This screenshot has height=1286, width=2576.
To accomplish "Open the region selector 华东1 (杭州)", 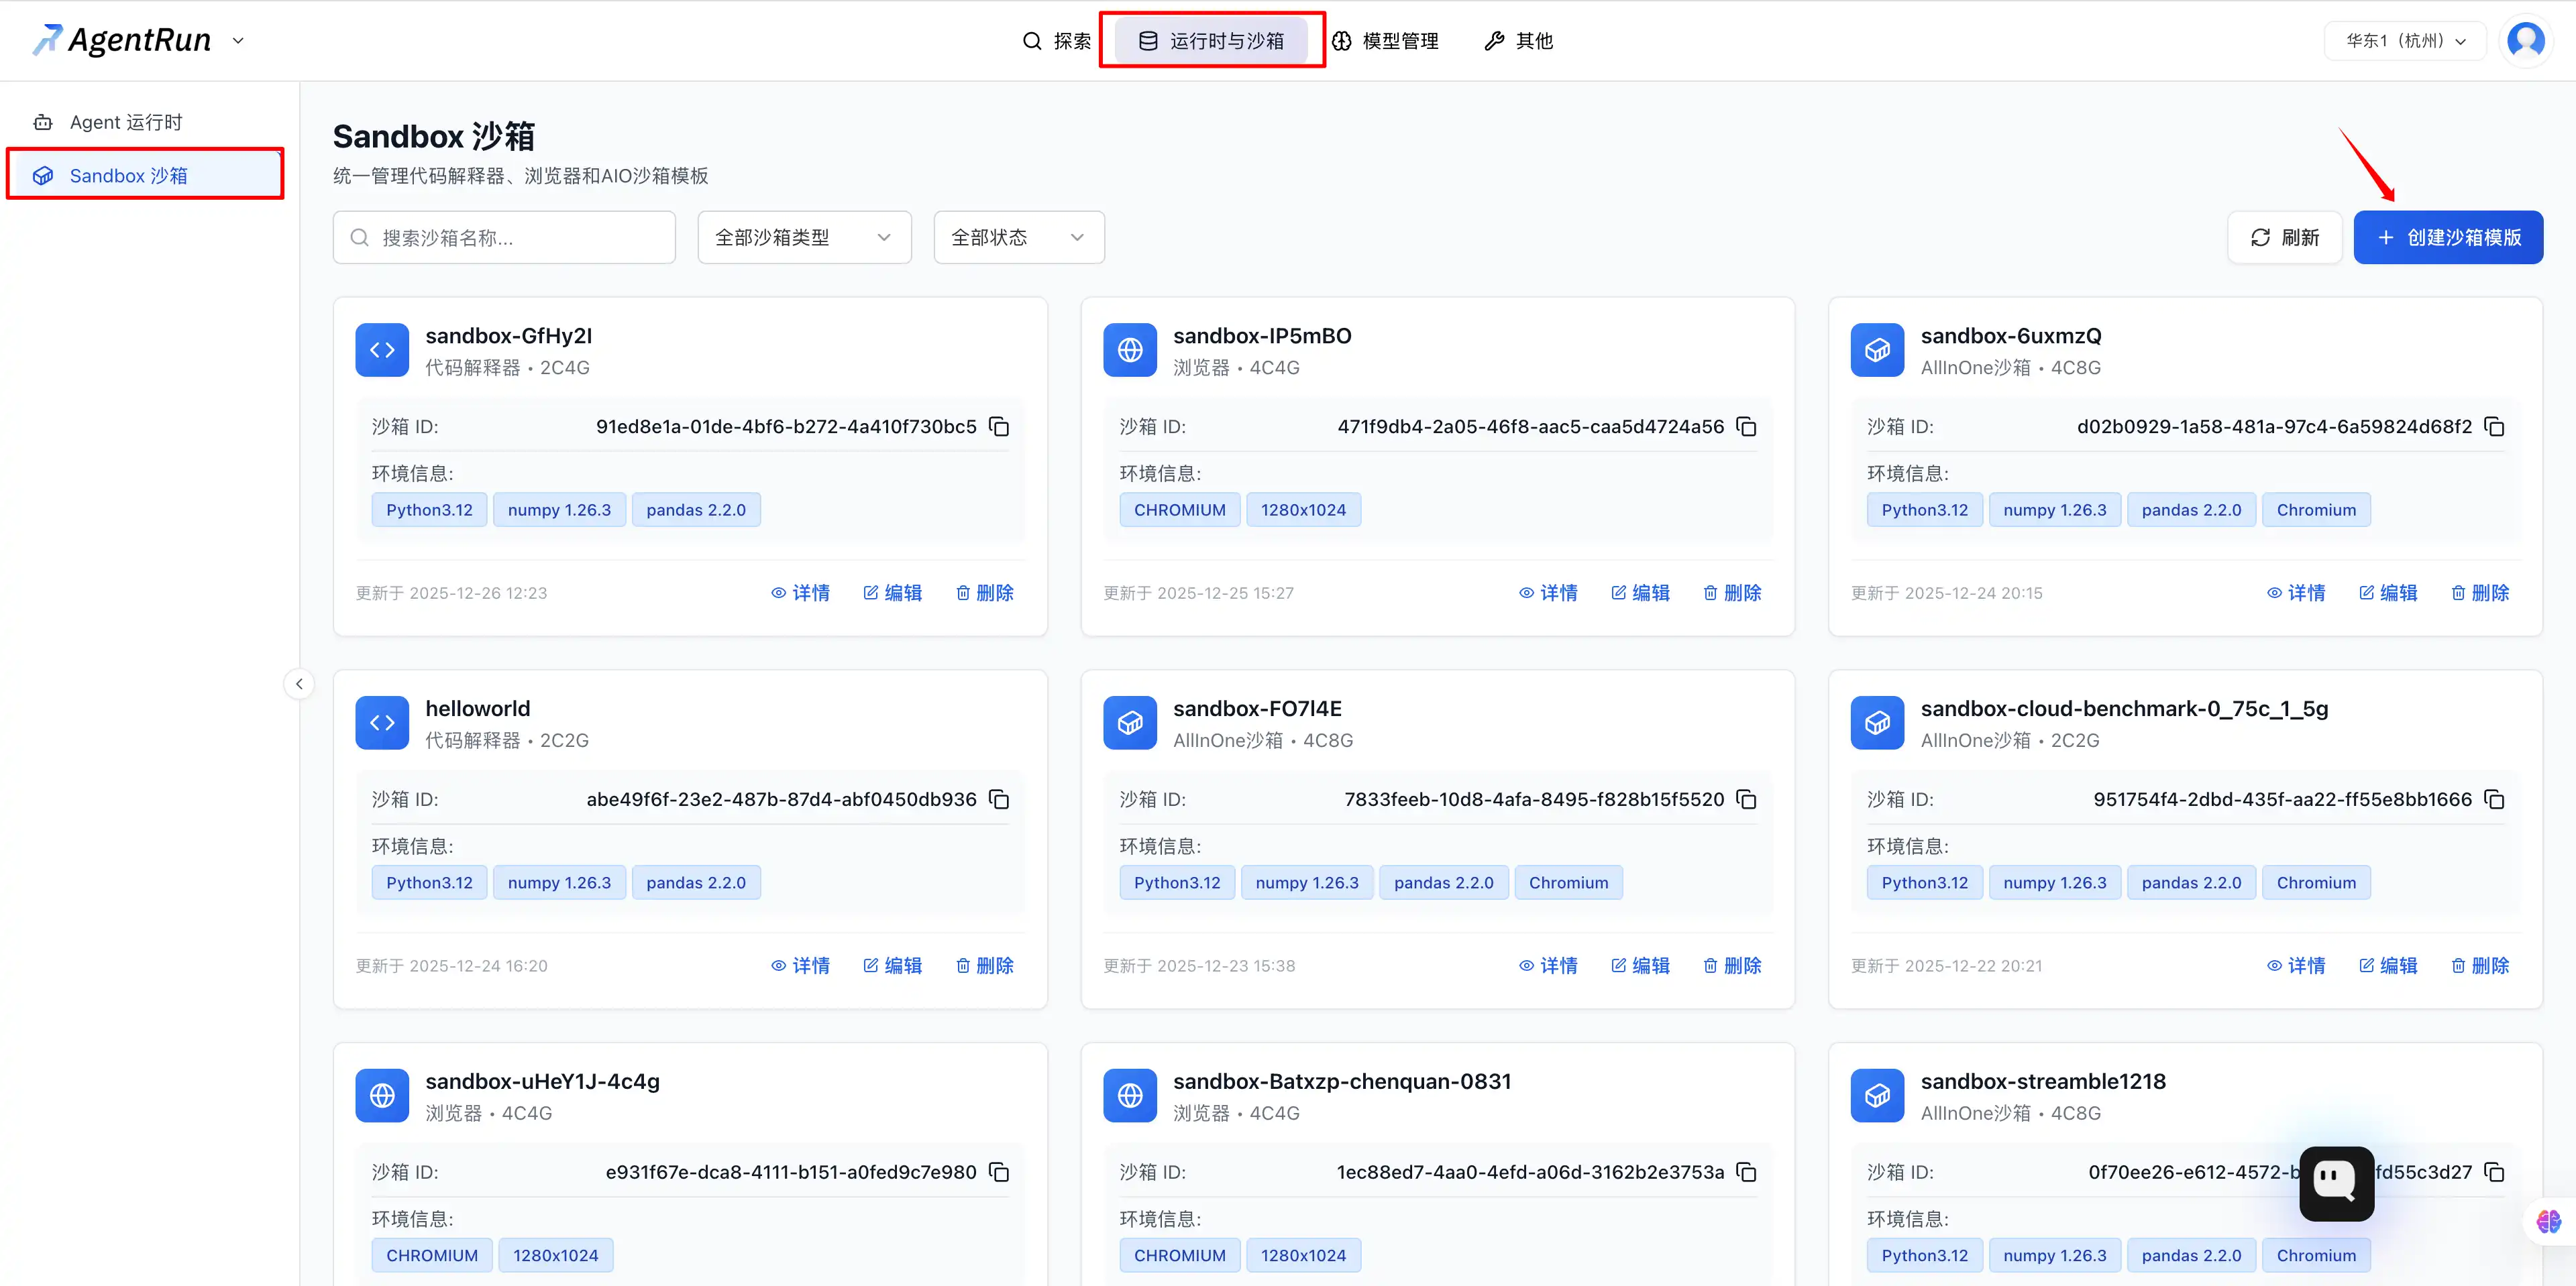I will coord(2405,41).
